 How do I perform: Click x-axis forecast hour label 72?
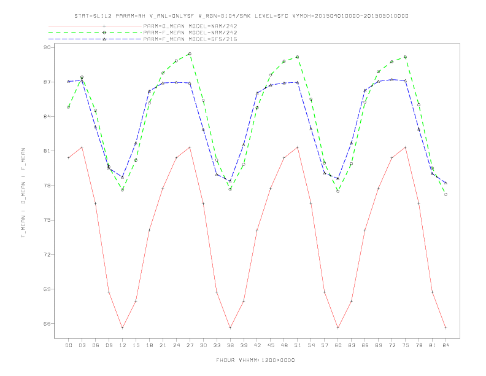tap(391, 345)
